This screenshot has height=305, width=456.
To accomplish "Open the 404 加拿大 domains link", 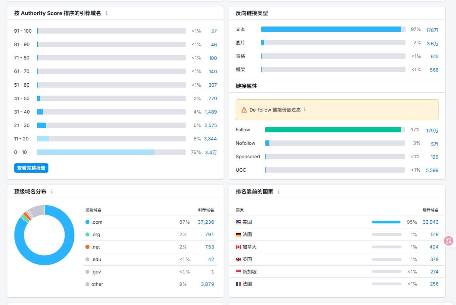I will [434, 247].
